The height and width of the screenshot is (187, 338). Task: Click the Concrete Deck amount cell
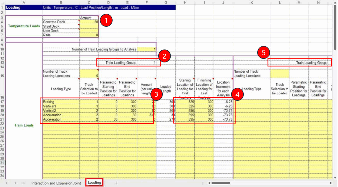[89, 22]
